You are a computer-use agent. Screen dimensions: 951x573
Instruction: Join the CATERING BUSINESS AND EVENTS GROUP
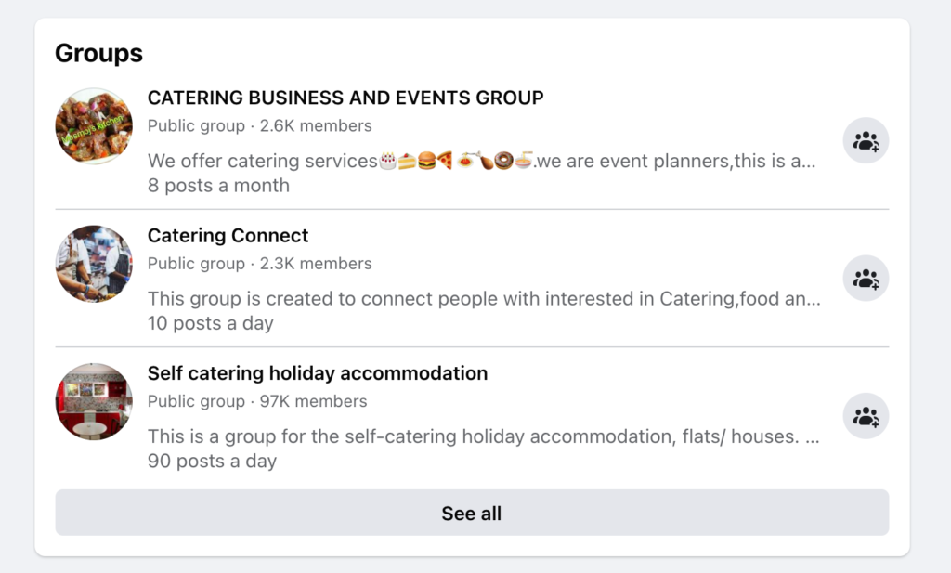click(866, 141)
